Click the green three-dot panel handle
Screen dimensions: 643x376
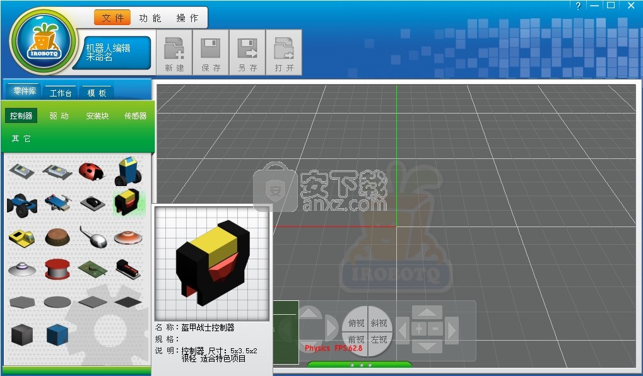(360, 365)
